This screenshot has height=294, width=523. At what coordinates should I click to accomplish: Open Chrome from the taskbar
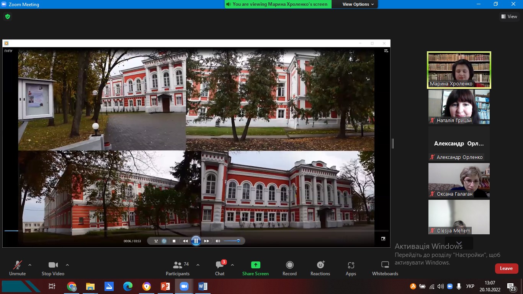click(72, 286)
